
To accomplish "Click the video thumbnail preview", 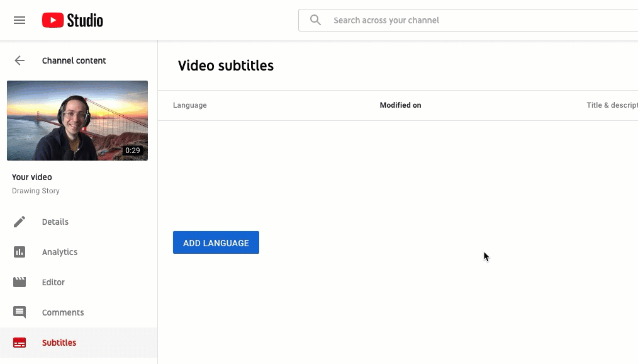I will click(77, 120).
